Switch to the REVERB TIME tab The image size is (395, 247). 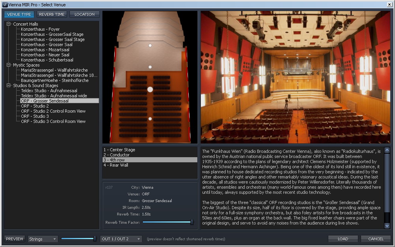(52, 14)
